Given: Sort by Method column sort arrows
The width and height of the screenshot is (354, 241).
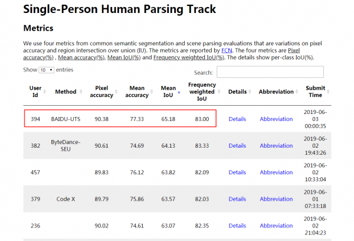Looking at the screenshot, I should tap(81, 92).
